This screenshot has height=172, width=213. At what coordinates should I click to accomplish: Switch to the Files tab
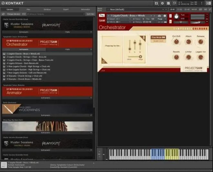pyautogui.click(x=28, y=9)
